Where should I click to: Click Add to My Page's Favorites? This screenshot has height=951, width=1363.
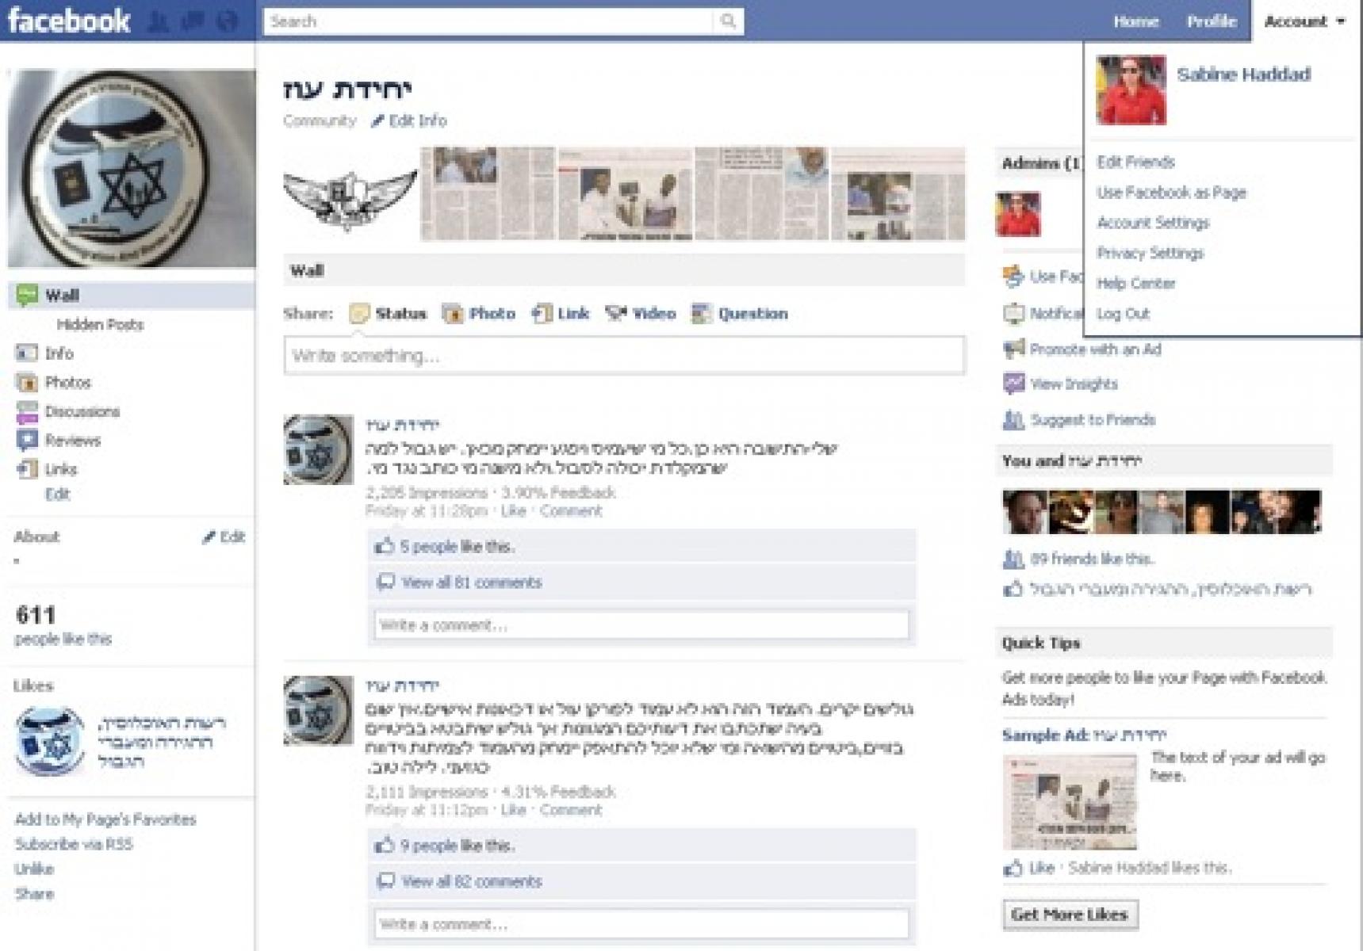tap(105, 819)
